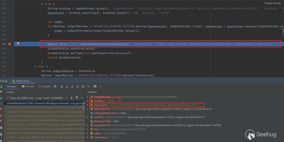Click the filter frames funnel icon

pyautogui.click(x=77, y=98)
